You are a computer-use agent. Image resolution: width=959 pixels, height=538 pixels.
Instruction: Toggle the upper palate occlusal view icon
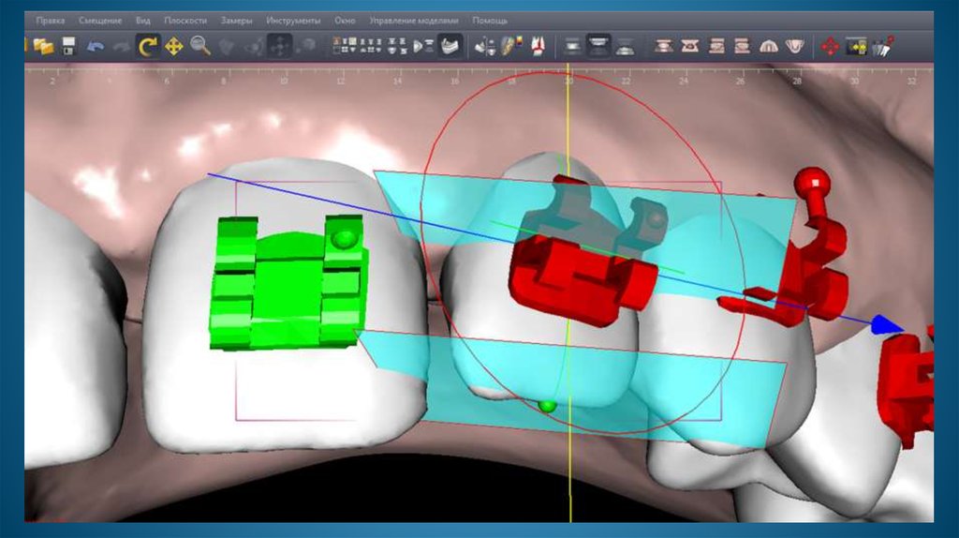point(769,45)
